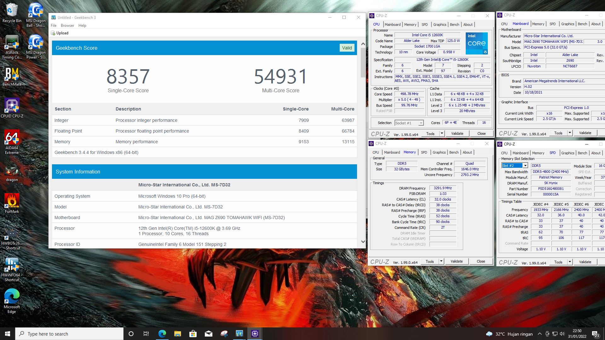Viewport: 605px width, 340px height.
Task: Click Close button in CPU-Z CPU window
Action: [481, 133]
